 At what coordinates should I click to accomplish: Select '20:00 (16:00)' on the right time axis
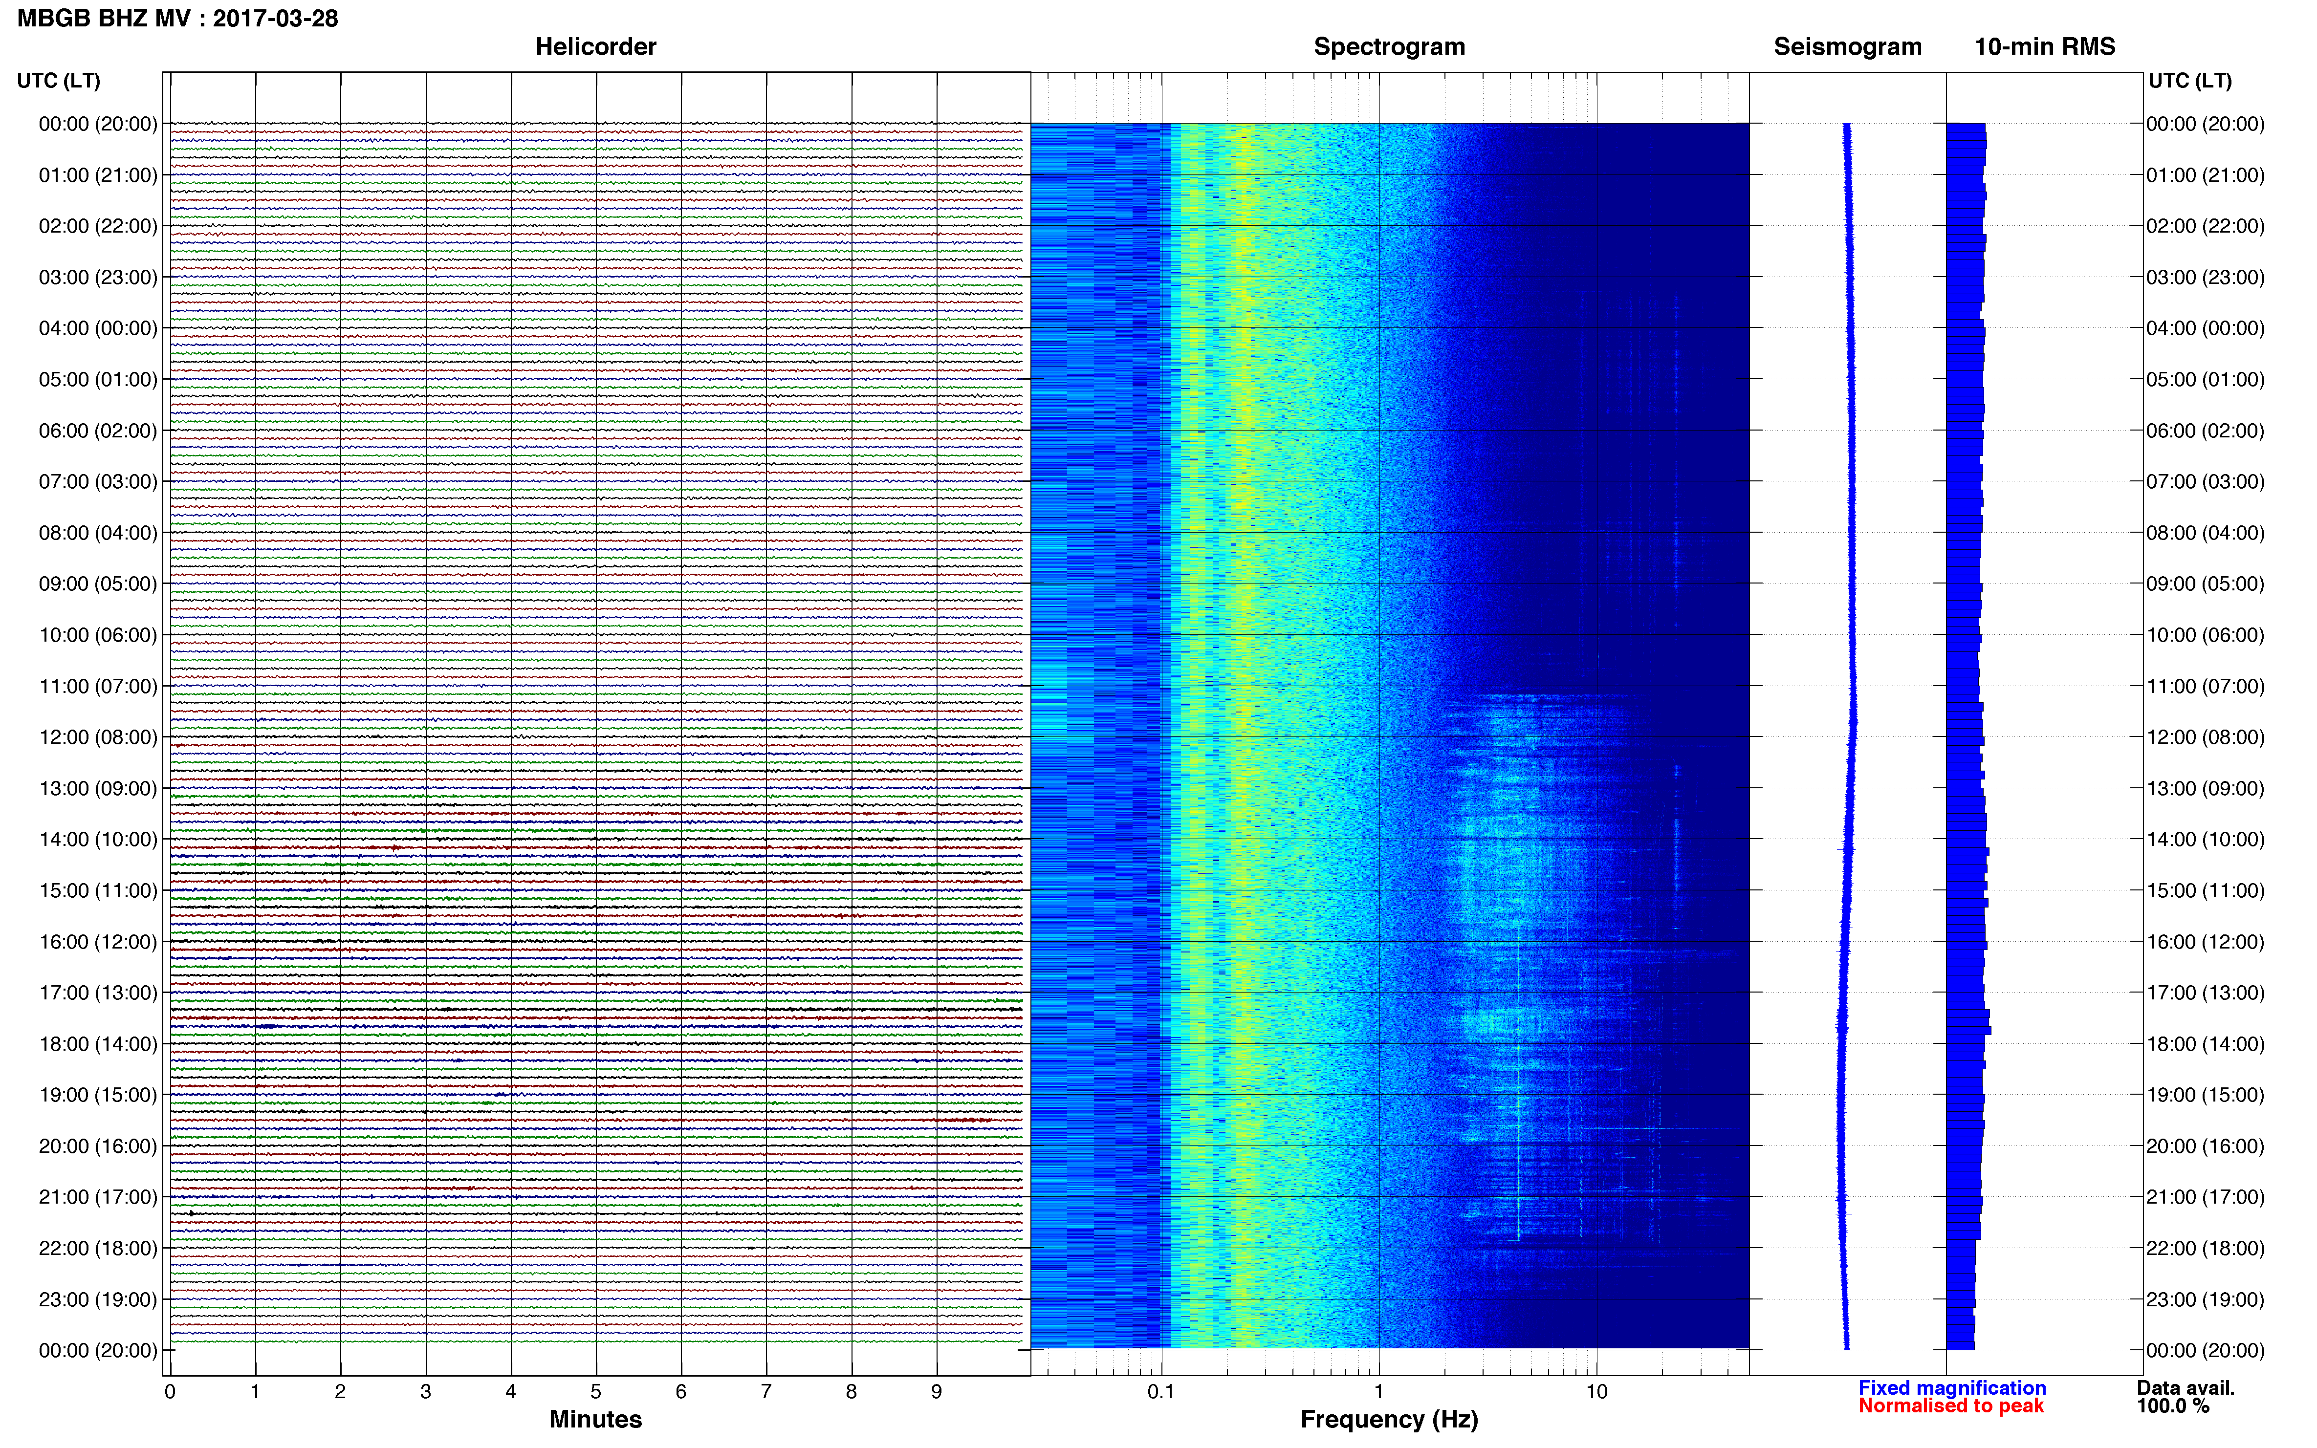(2205, 1146)
